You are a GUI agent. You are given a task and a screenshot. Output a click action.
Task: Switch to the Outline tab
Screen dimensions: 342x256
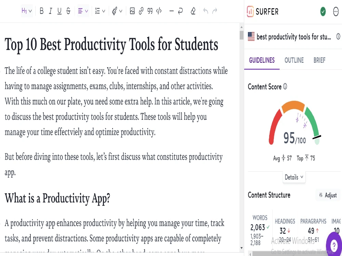pos(294,60)
